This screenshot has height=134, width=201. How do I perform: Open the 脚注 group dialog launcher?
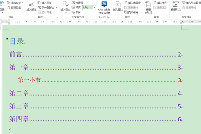point(57,17)
